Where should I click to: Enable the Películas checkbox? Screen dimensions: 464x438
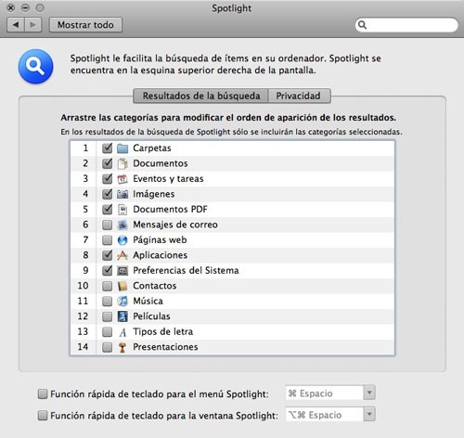pyautogui.click(x=108, y=316)
